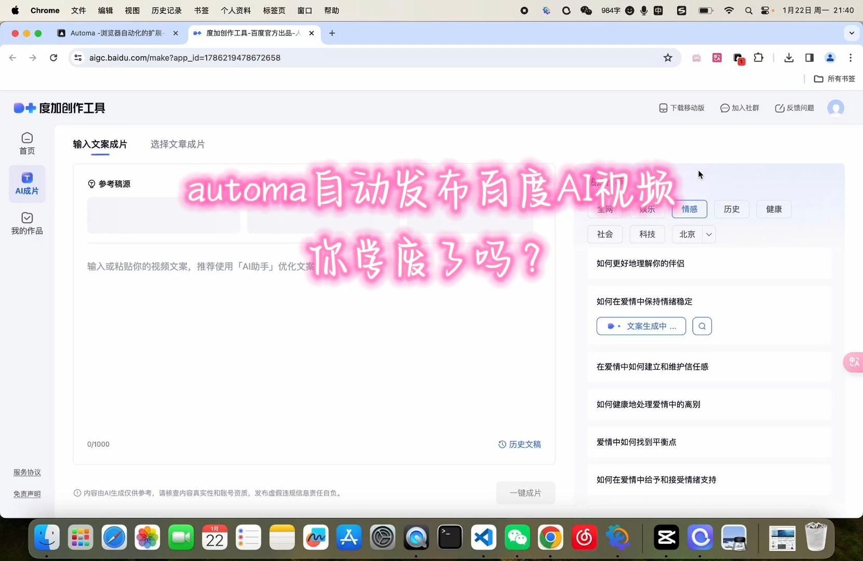The image size is (863, 561).
Task: Click the address bar URL
Action: [x=185, y=58]
